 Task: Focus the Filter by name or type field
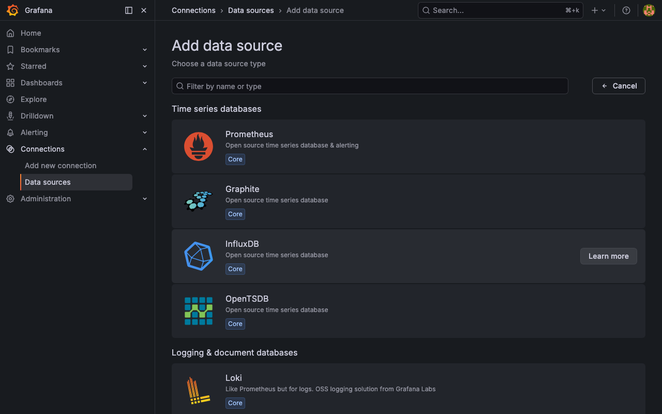coord(370,86)
